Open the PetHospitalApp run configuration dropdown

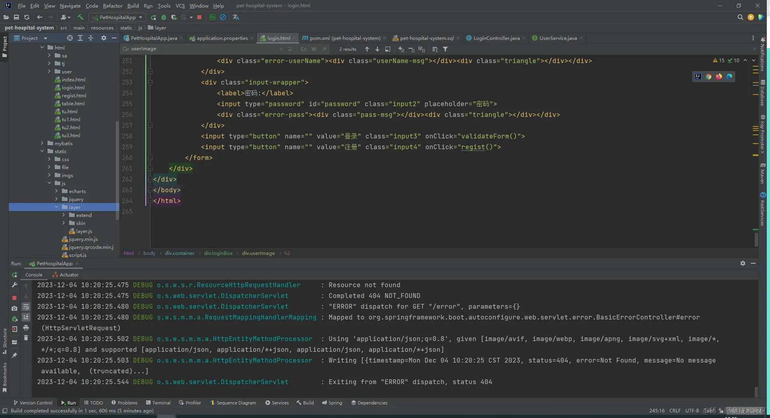click(x=117, y=17)
